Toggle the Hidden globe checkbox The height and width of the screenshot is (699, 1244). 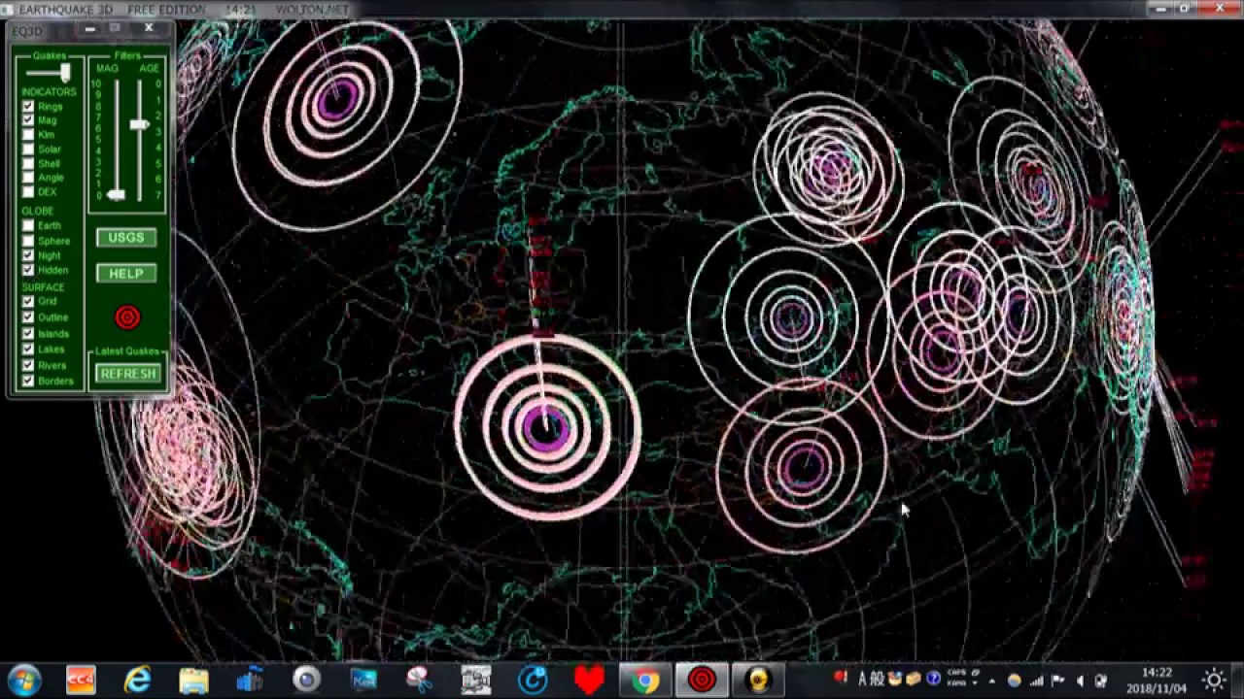coord(28,270)
